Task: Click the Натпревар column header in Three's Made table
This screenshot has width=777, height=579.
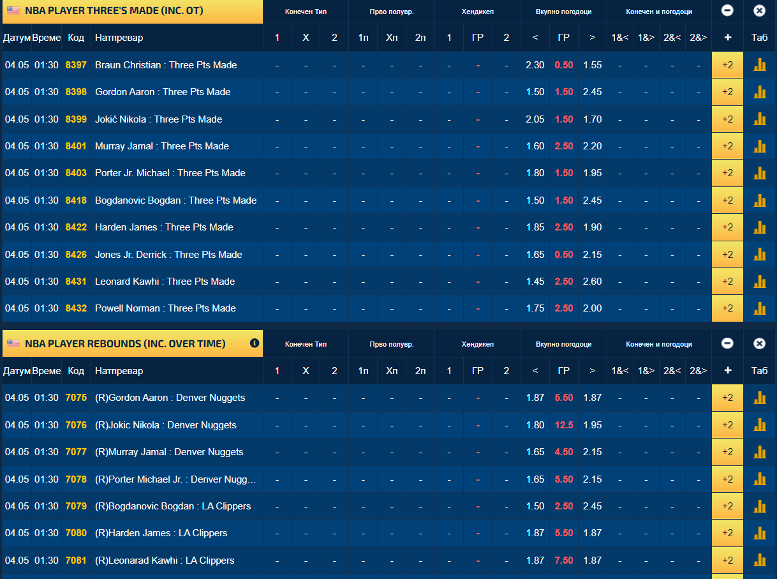Action: pyautogui.click(x=119, y=38)
